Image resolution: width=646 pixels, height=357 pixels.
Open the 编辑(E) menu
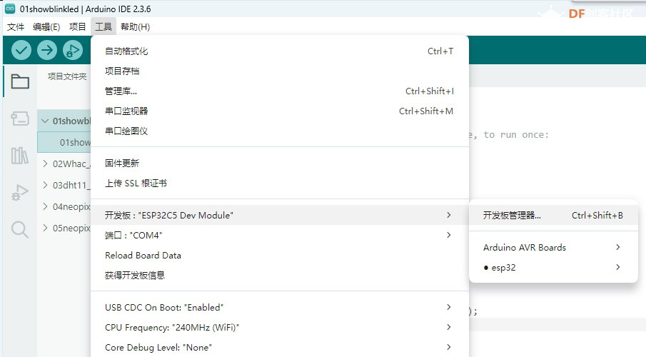(46, 27)
